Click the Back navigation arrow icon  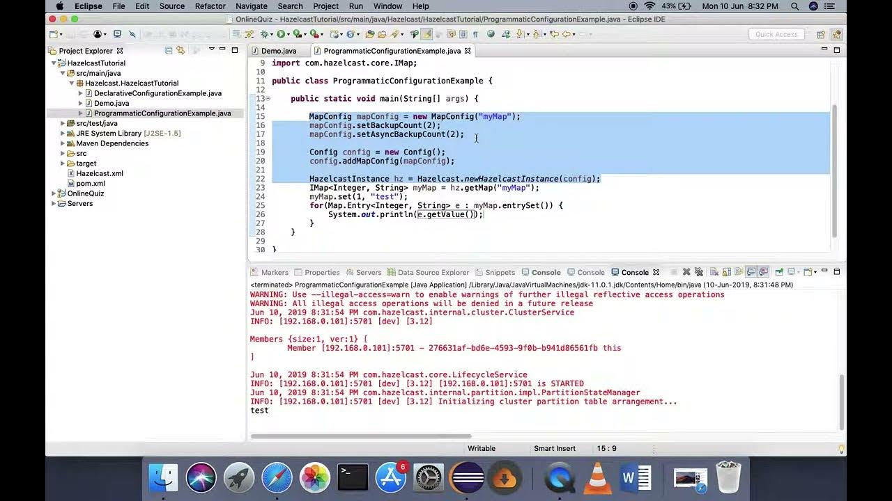[566, 34]
